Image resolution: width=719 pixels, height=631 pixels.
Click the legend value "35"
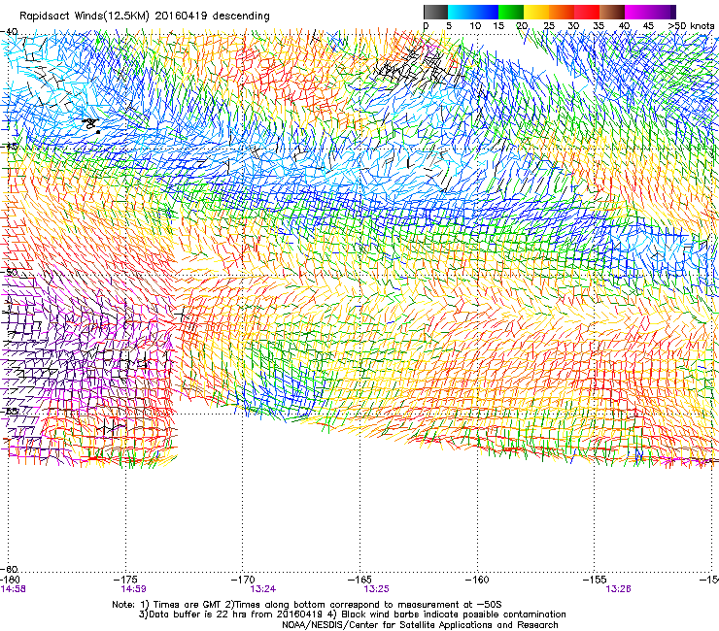tap(599, 26)
